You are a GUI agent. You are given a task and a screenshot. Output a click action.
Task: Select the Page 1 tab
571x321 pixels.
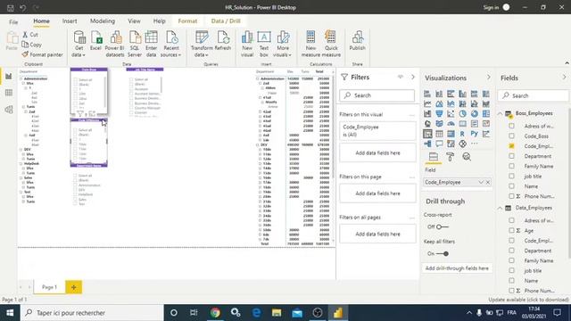pos(50,287)
